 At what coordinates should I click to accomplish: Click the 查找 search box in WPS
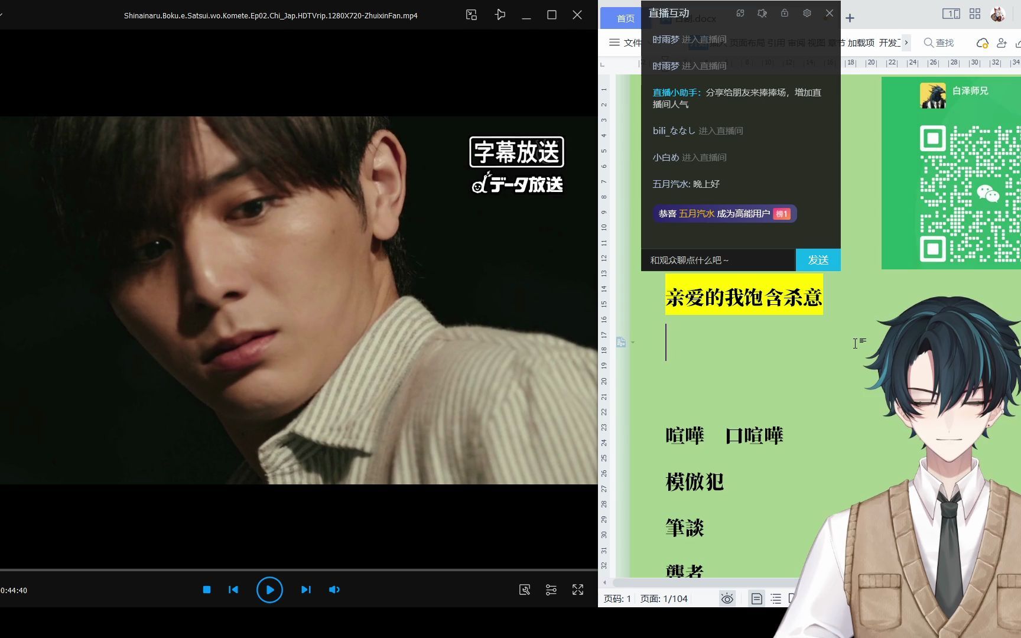939,43
